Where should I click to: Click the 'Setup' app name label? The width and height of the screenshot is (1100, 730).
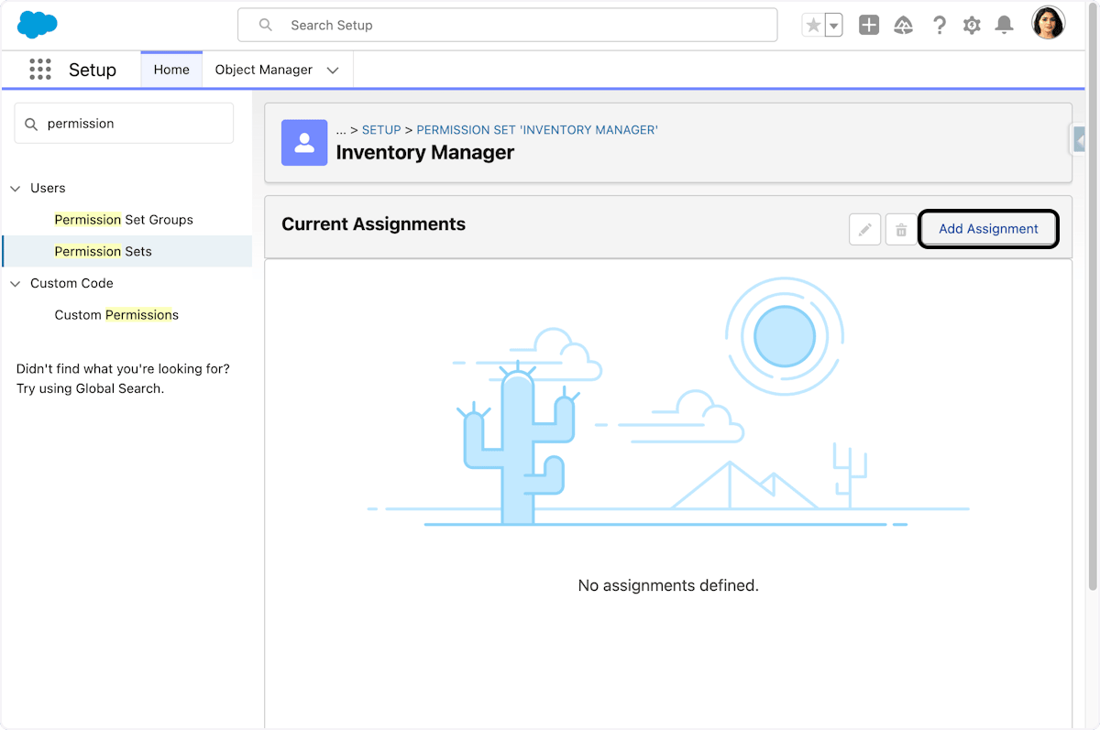pyautogui.click(x=93, y=70)
